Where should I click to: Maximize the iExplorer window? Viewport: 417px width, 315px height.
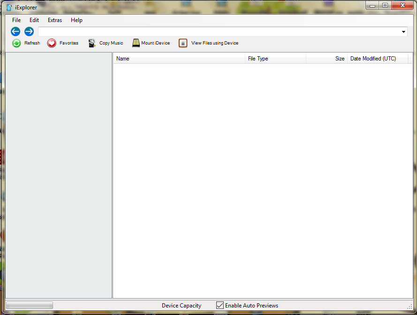point(385,5)
